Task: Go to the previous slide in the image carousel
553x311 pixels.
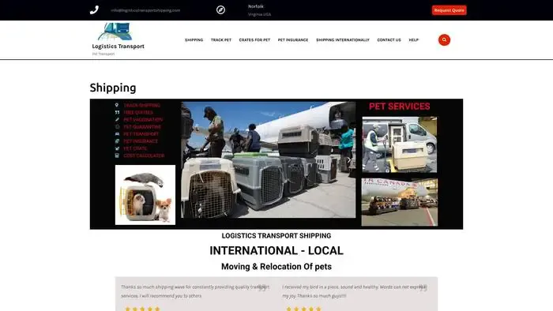Action: (x=187, y=160)
